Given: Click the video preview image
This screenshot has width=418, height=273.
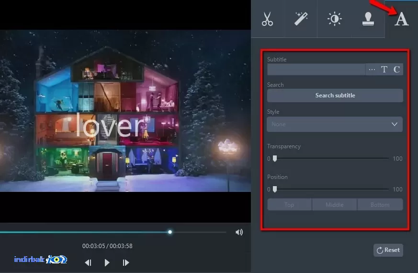Looking at the screenshot, I should click(125, 110).
